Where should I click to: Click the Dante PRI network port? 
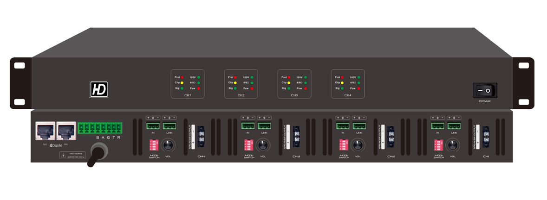pyautogui.click(x=65, y=130)
